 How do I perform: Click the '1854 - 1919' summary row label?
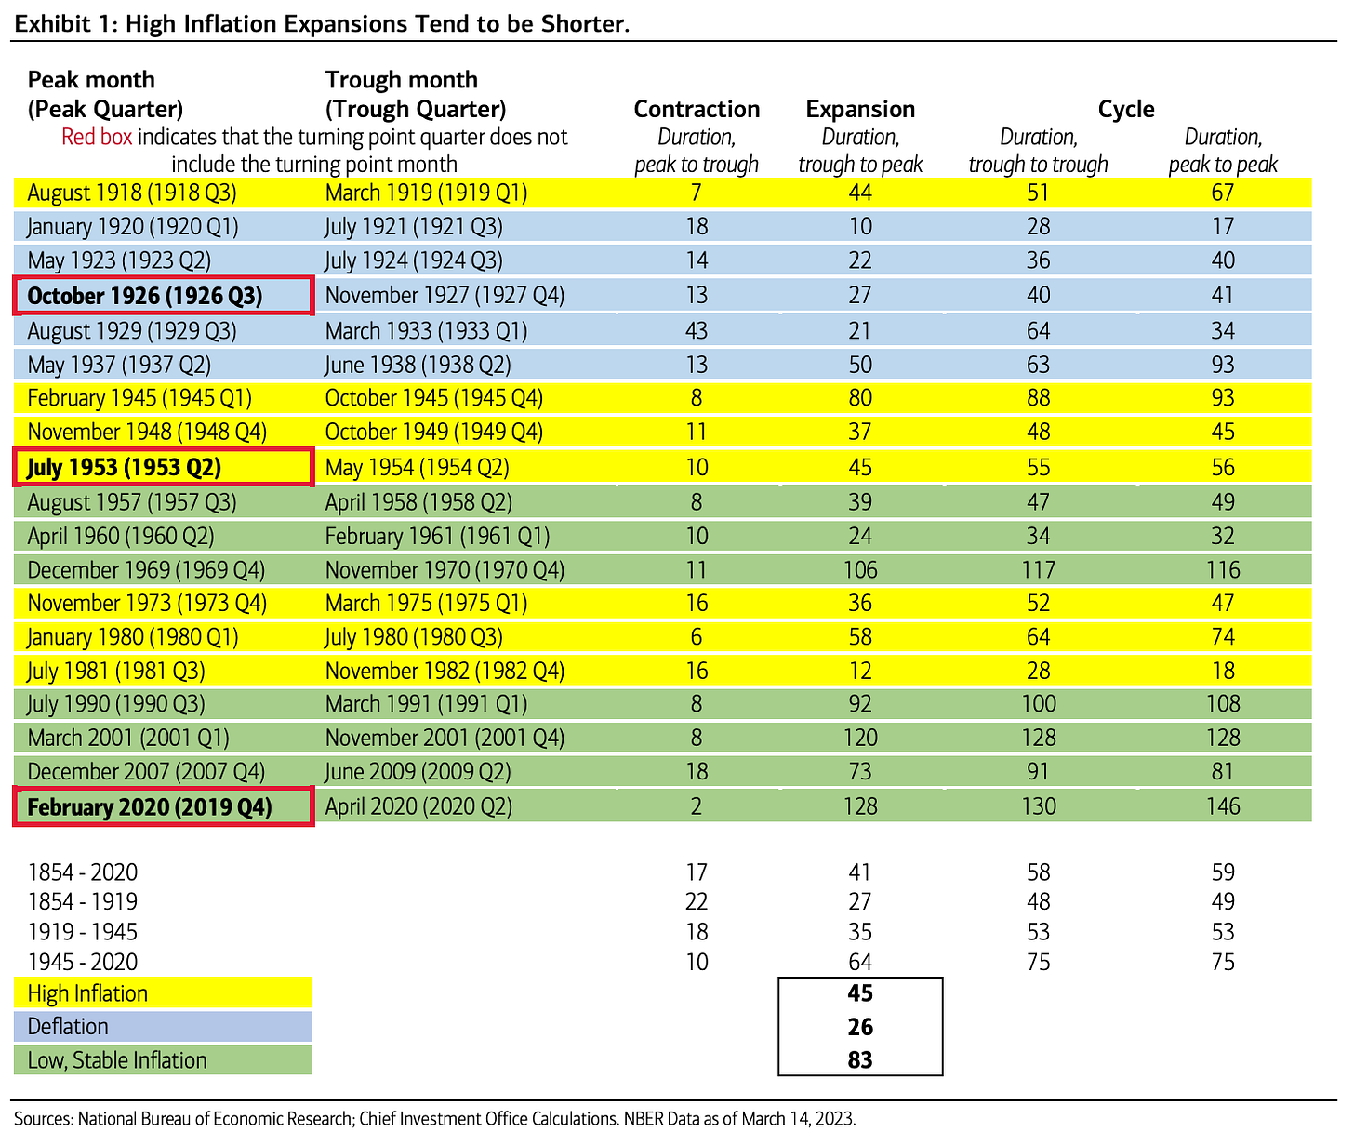pos(83,902)
